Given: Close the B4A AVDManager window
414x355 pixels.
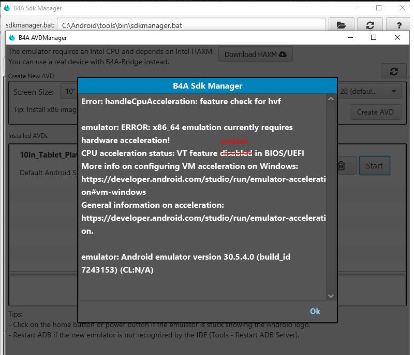Looking at the screenshot, I should (x=397, y=37).
